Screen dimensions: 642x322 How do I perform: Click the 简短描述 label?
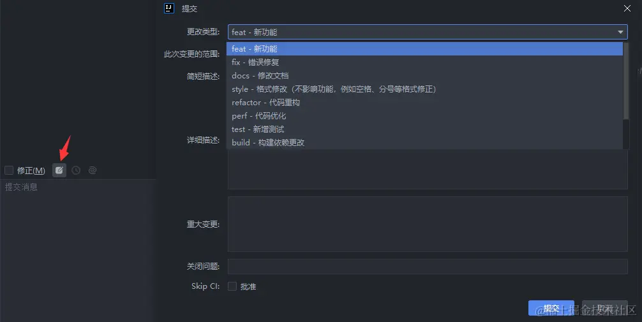coord(203,76)
